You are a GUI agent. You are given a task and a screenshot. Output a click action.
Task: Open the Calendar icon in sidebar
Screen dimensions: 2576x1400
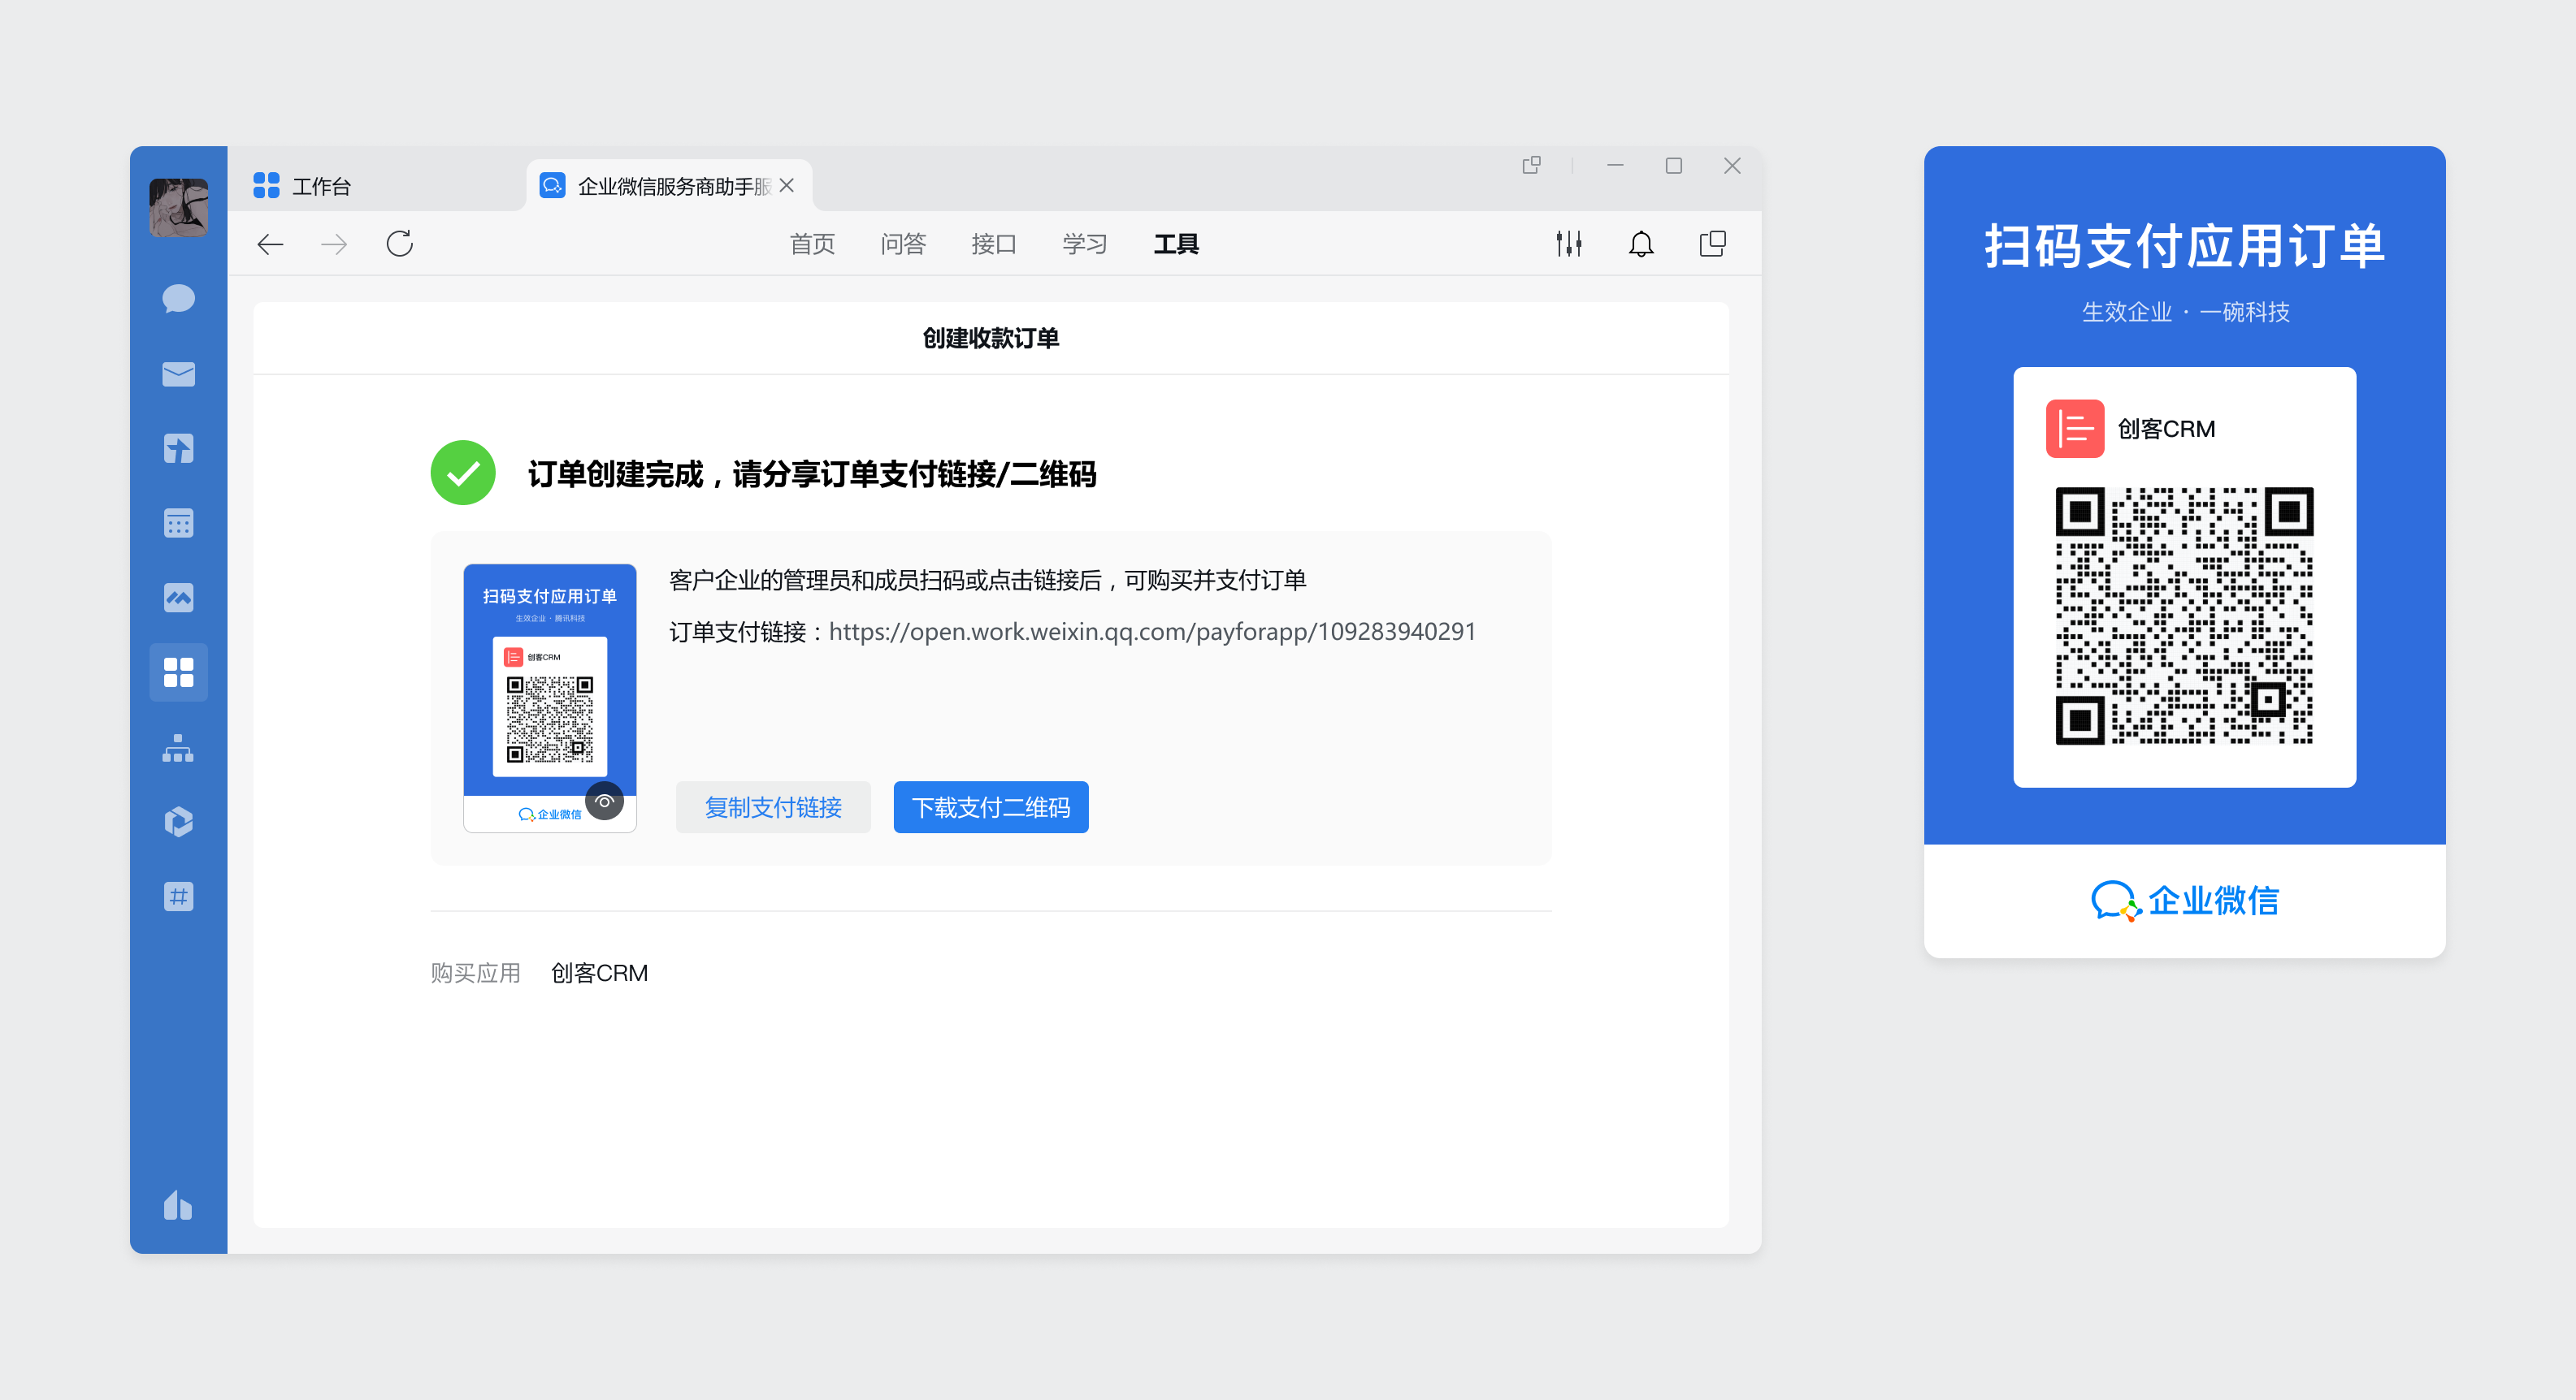[178, 523]
